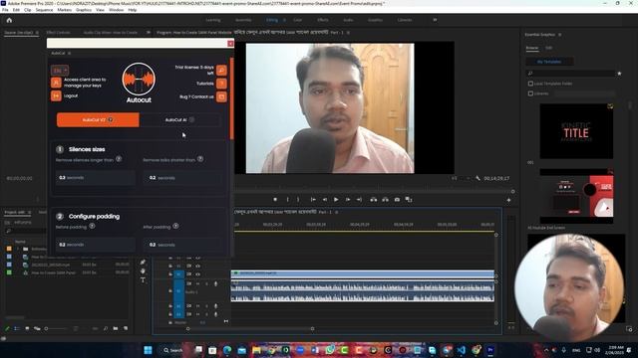Click the Bug / Contact us icon

point(221,97)
